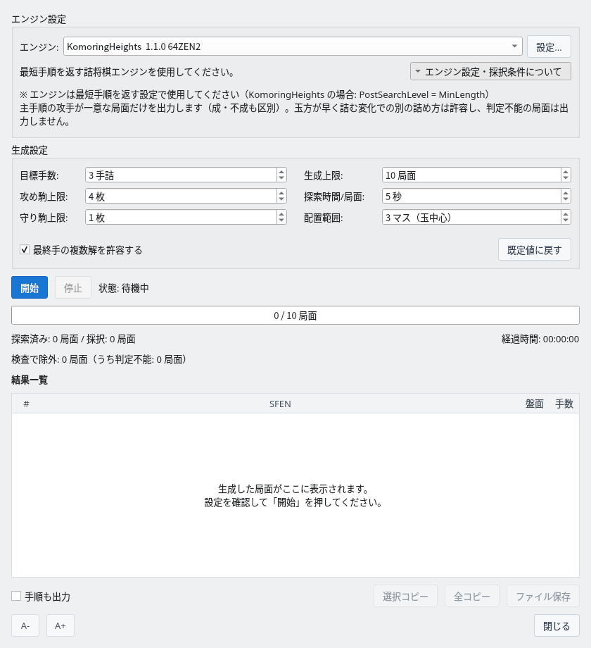Increase 探索時間/局面 with up arrow
Screen dimensions: 591x648
pos(566,192)
